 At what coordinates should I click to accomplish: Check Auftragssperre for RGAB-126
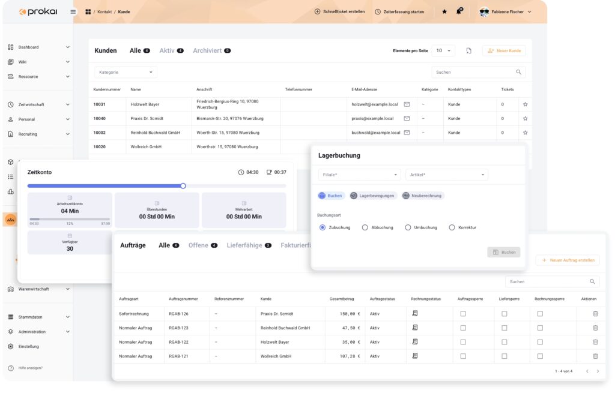[x=463, y=314]
